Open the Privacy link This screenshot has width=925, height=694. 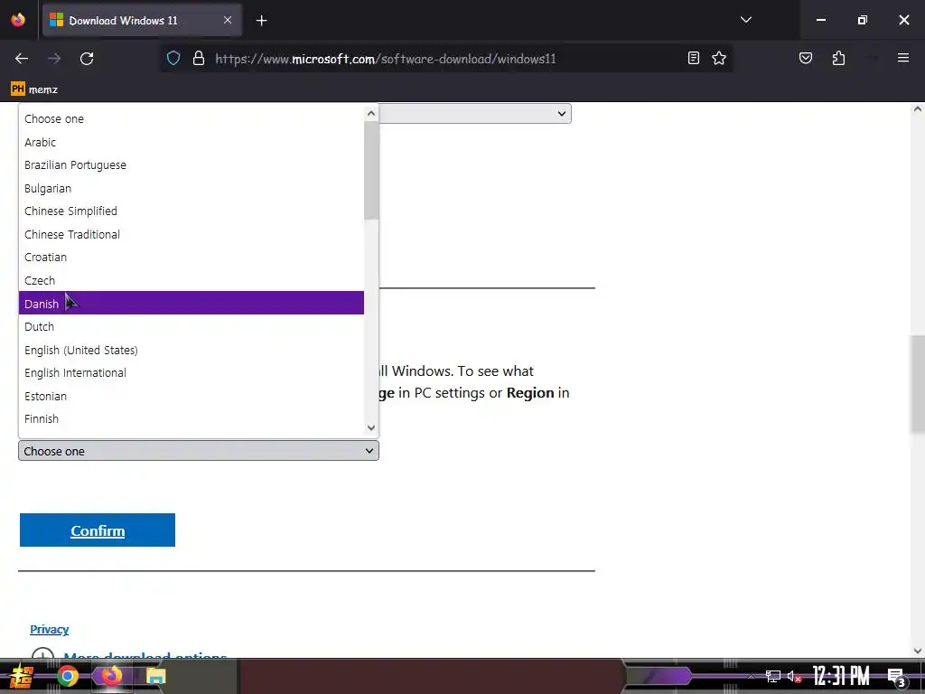[x=50, y=629]
